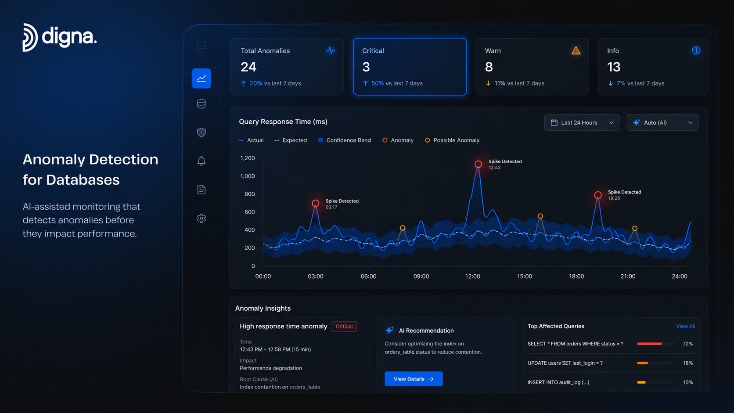Click the 'Query Response Time (ms)' heading
This screenshot has height=413, width=734.
pyautogui.click(x=283, y=122)
